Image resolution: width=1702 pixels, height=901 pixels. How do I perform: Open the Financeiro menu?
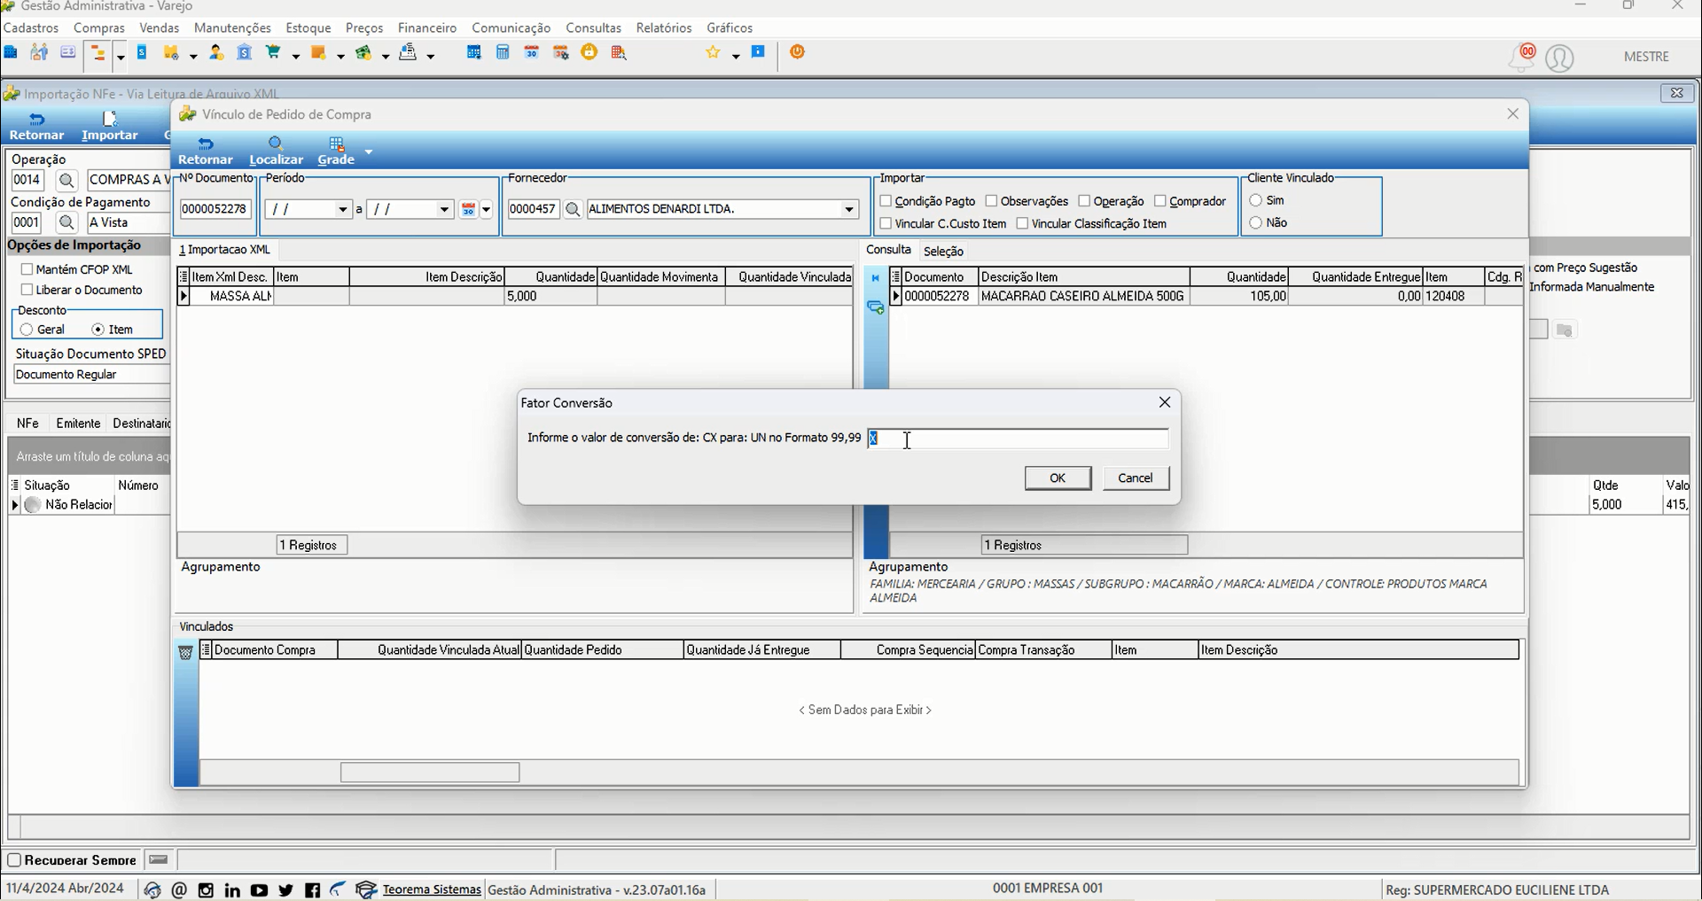click(427, 28)
